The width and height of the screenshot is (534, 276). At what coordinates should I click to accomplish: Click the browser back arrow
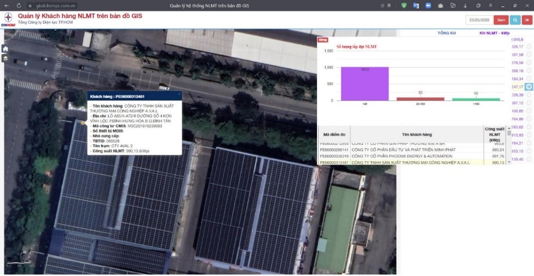click(x=7, y=5)
